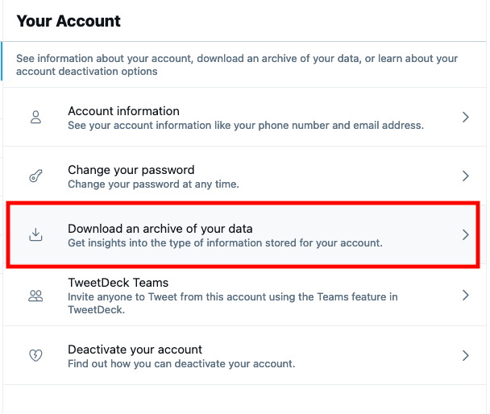Open the Change your password chevron arrow
490x414 pixels.
click(x=465, y=176)
